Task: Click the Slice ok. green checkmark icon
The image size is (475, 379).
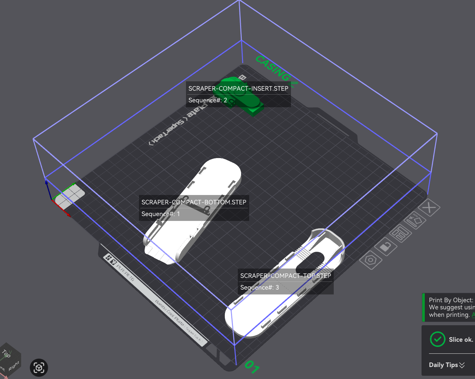Action: 437,339
